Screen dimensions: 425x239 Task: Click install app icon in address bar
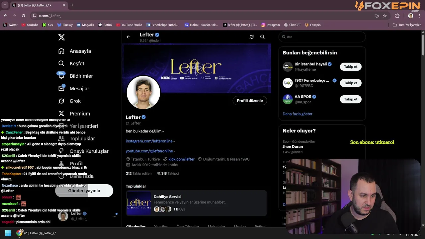pos(377,16)
